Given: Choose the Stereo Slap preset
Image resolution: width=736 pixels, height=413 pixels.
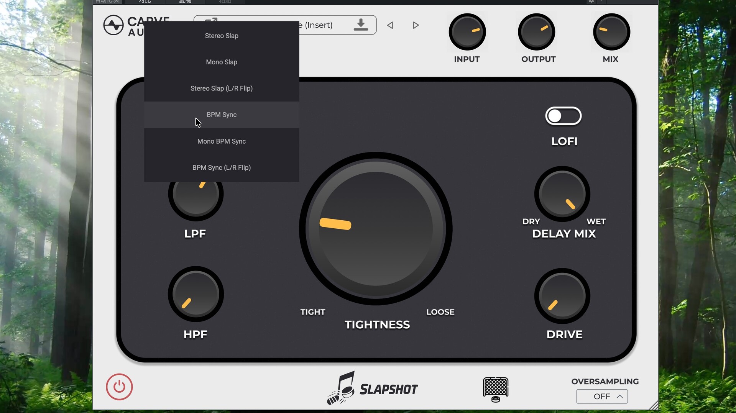Looking at the screenshot, I should pyautogui.click(x=222, y=36).
